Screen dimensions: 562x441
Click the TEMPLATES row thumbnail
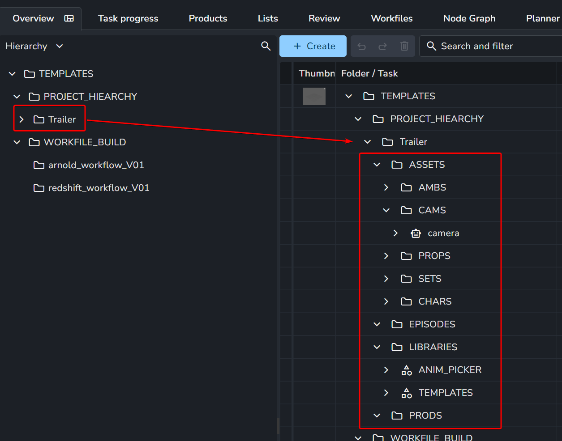[x=314, y=96]
